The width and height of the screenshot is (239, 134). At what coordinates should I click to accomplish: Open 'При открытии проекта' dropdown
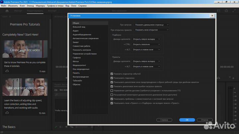152,30
